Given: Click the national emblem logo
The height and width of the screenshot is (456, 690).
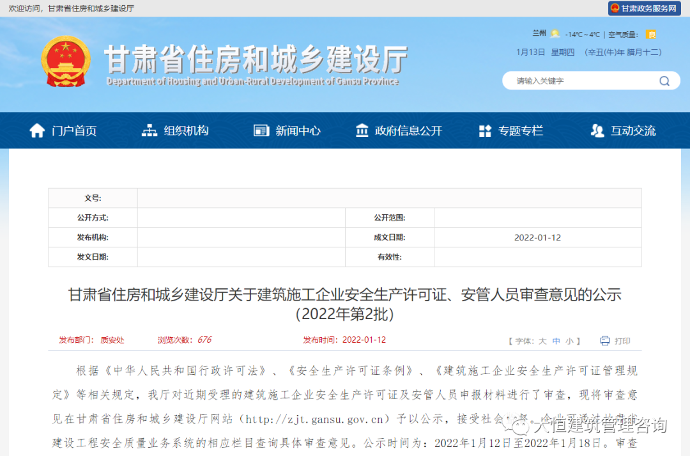Looking at the screenshot, I should [x=66, y=61].
